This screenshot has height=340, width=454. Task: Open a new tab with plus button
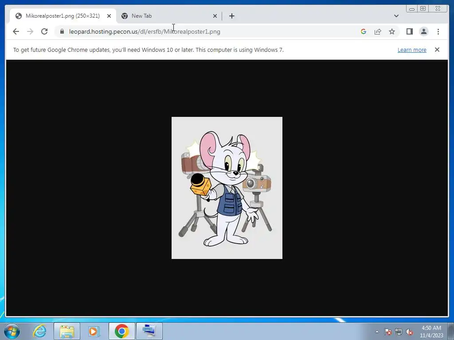tap(231, 16)
